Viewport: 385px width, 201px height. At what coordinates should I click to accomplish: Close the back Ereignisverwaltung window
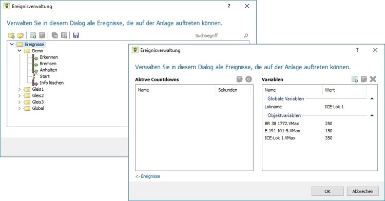247,6
